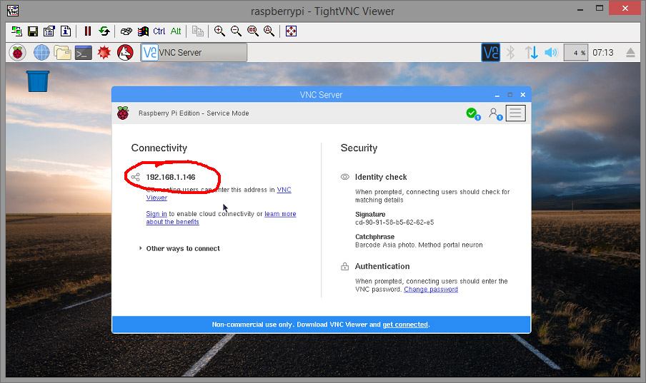
Task: Click the signature cd-90-91-58-b5-62-62-e5
Action: (x=394, y=223)
